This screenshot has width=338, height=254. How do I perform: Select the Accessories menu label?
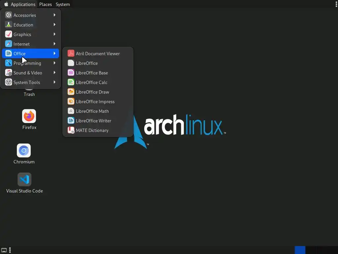(x=24, y=15)
